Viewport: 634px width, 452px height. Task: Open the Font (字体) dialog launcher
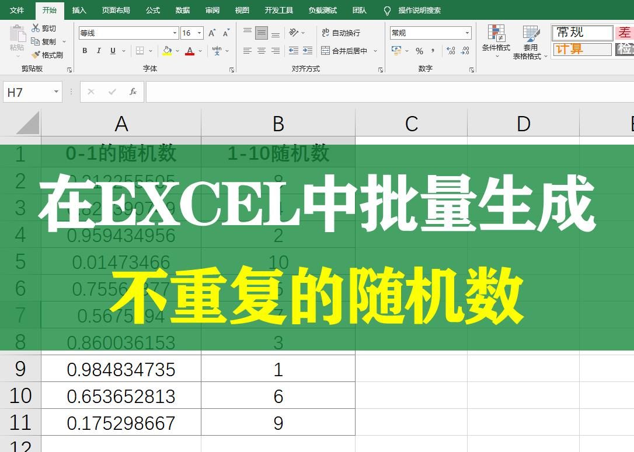[x=232, y=71]
